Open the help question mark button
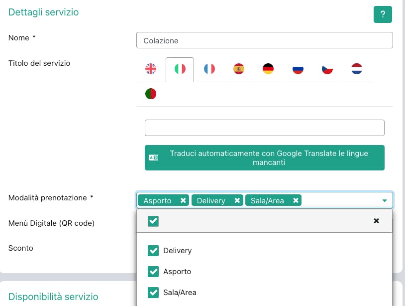Image resolution: width=405 pixels, height=306 pixels. click(x=383, y=14)
